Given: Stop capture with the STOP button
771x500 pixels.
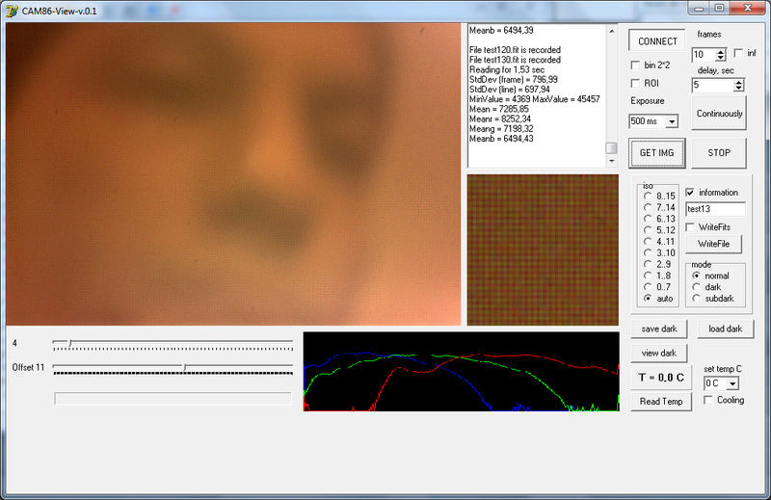Looking at the screenshot, I should (718, 153).
